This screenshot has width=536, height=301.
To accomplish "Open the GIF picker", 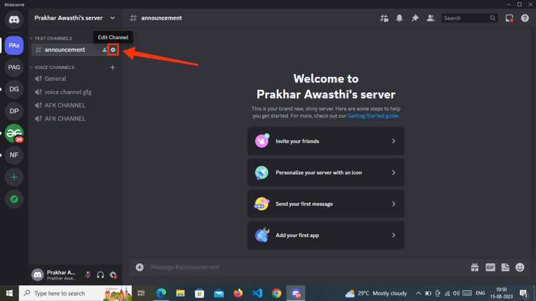I will 490,267.
